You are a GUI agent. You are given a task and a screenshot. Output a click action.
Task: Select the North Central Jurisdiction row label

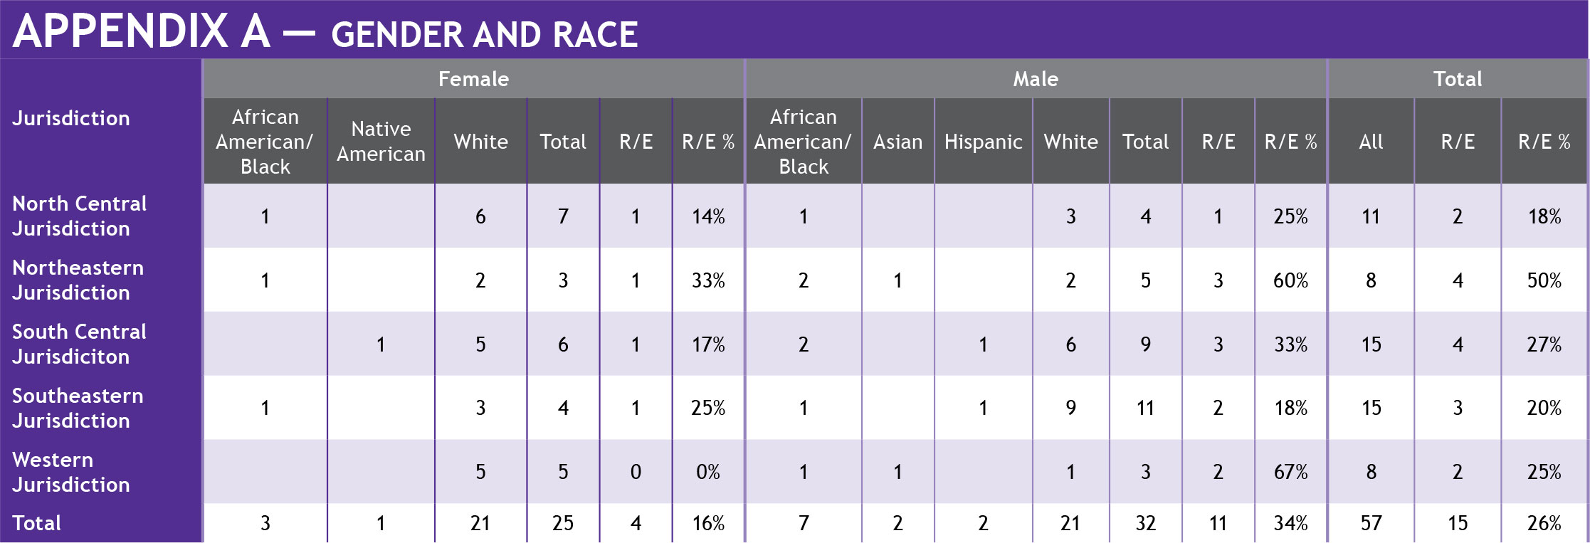(79, 216)
